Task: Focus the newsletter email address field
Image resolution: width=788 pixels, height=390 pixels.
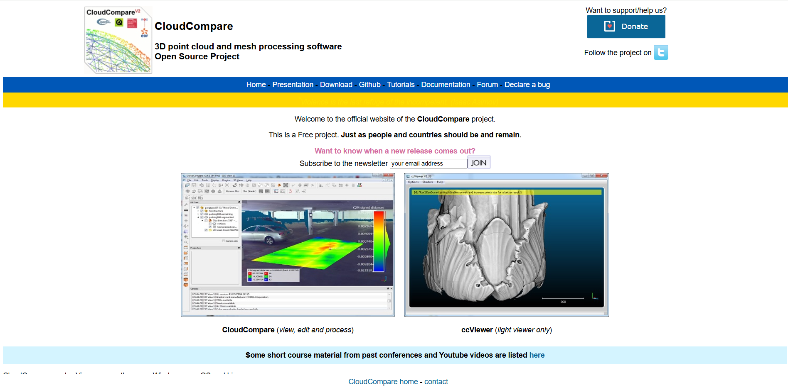Action: (x=428, y=163)
